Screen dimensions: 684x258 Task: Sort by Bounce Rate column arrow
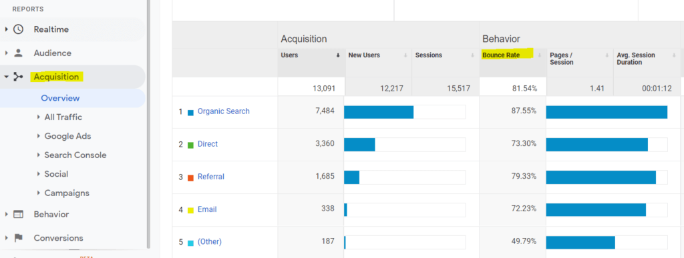click(x=540, y=55)
